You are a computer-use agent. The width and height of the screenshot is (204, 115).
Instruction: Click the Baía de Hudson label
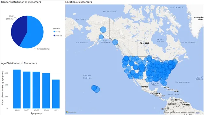[160, 40]
